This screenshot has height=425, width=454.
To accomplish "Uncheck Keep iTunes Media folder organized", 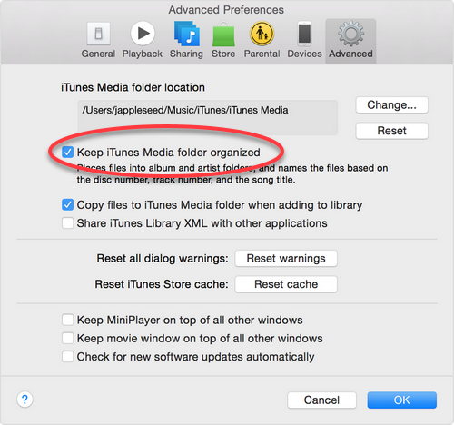I will click(67, 153).
